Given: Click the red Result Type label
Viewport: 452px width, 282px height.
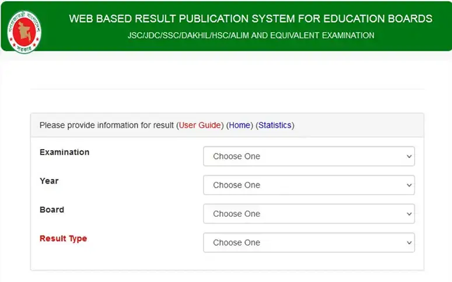Looking at the screenshot, I should [x=63, y=239].
